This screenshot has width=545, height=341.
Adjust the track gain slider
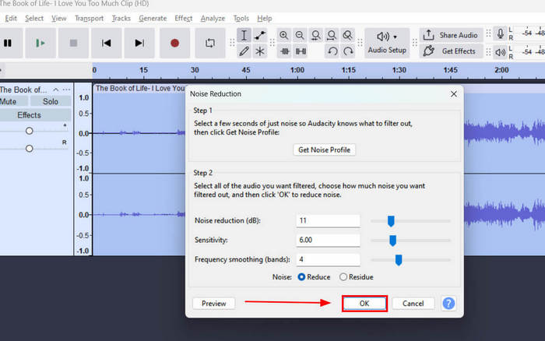30,131
